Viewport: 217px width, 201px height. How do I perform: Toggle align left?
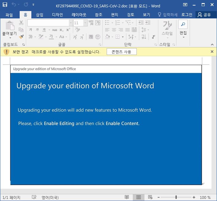point(107,30)
